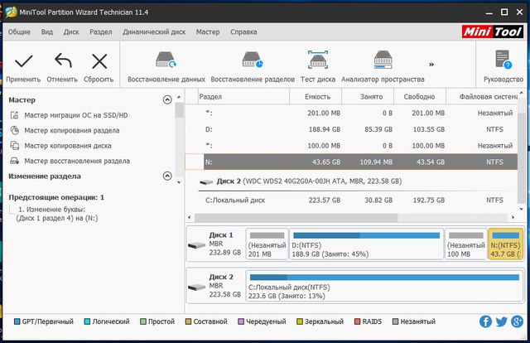The width and height of the screenshot is (530, 343).
Task: Open the Мастер menu
Action: (208, 31)
